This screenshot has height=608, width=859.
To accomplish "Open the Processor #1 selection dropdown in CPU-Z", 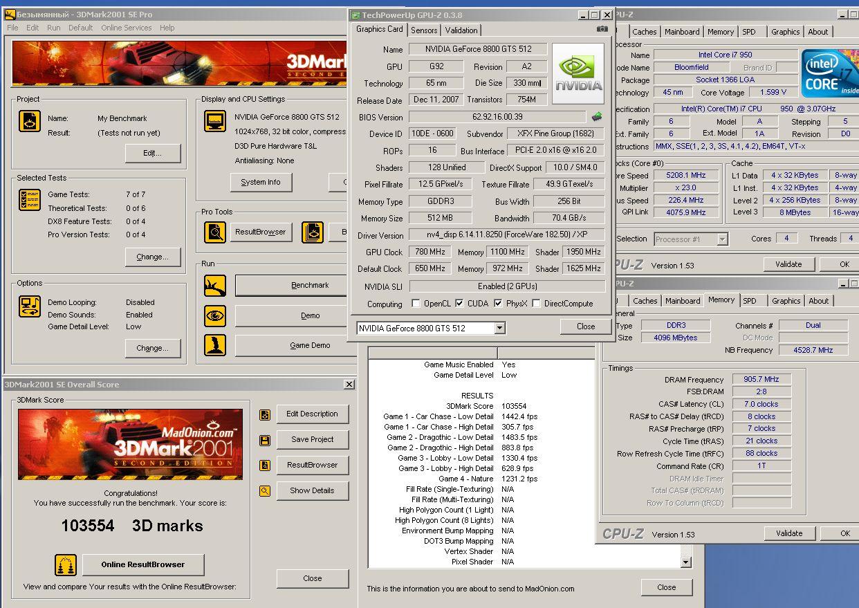I will point(722,239).
